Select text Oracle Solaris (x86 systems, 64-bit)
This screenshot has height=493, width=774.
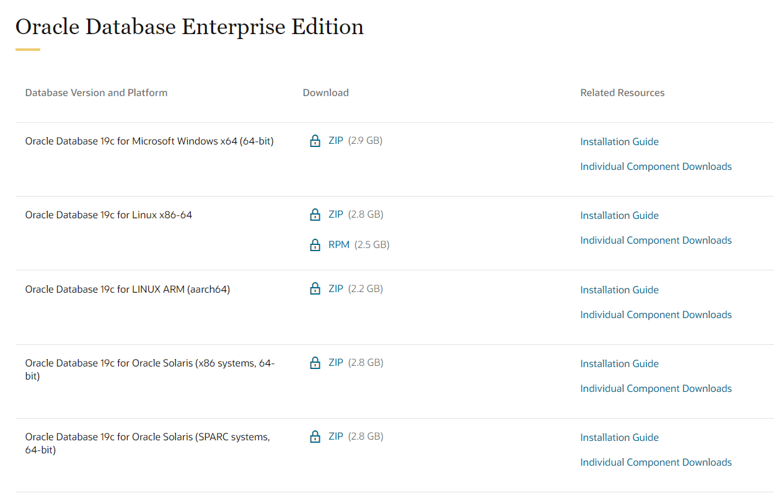pos(150,370)
